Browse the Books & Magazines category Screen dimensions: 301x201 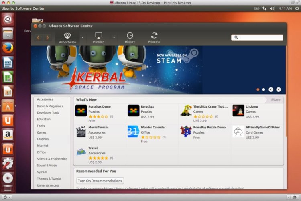pyautogui.click(x=50, y=106)
